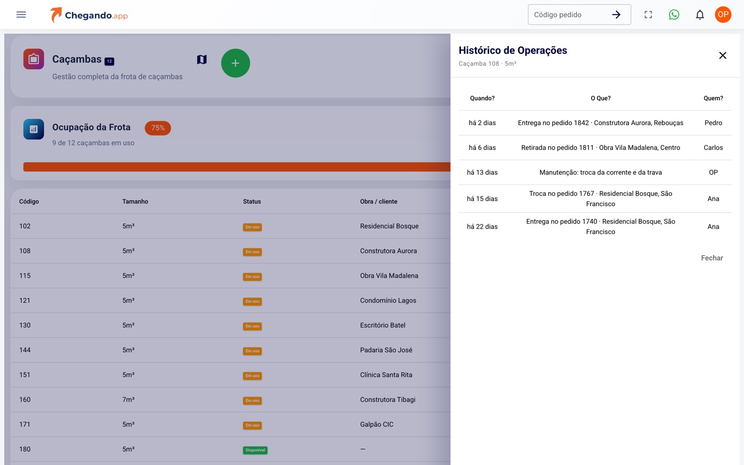This screenshot has width=744, height=465.
Task: Select the Manutenção history entry
Action: pyautogui.click(x=595, y=173)
